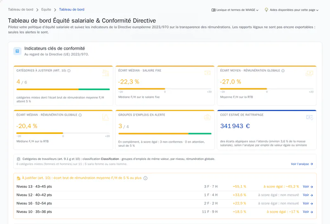Click the balance scale icon in Catégories à justifier card
The height and width of the screenshot is (224, 330).
pyautogui.click(x=106, y=73)
